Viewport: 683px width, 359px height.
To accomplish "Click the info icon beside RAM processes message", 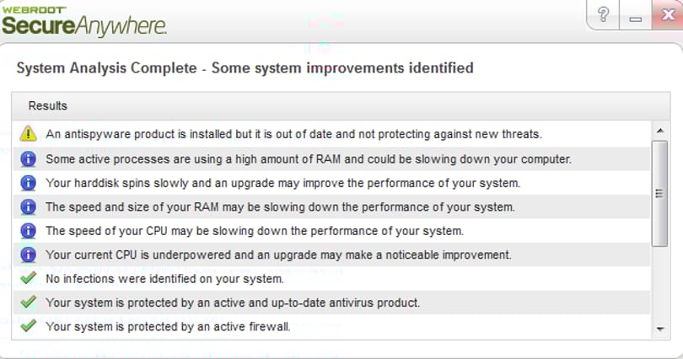I will pyautogui.click(x=29, y=158).
